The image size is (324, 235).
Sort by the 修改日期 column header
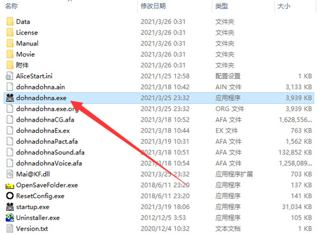tap(153, 6)
